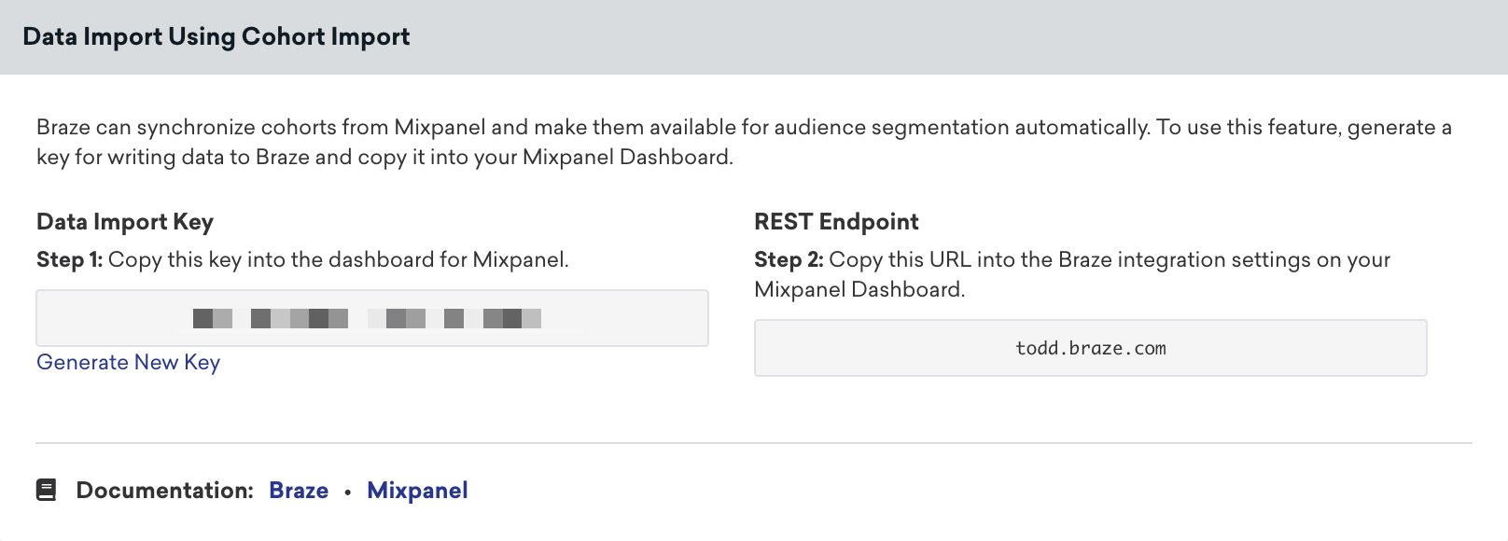Open the Mixpanel documentation link
This screenshot has height=541, width=1508.
pos(417,491)
